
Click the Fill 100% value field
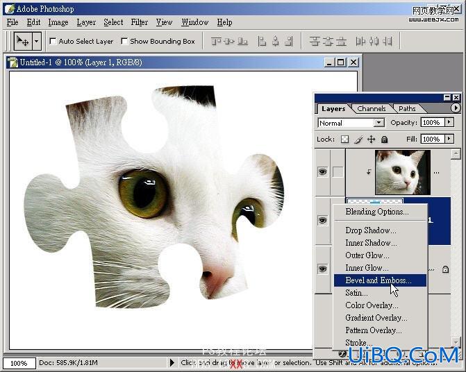[x=433, y=139]
